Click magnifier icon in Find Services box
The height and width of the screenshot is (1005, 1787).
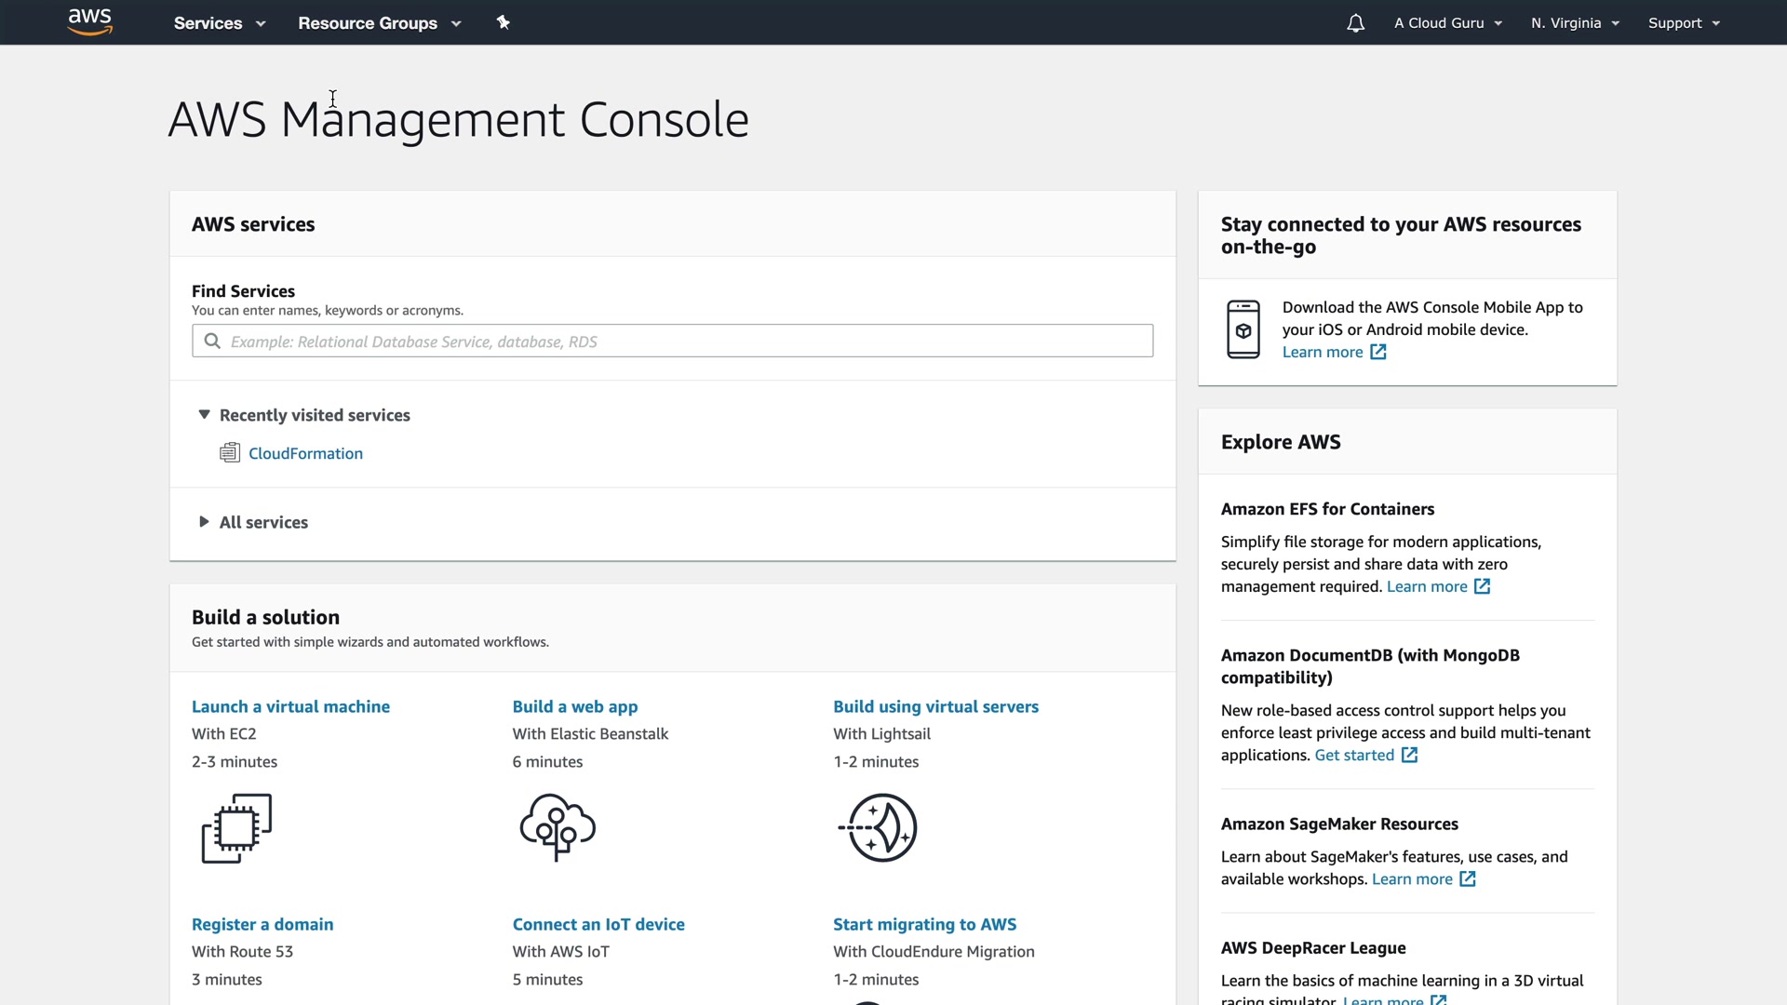(x=212, y=342)
